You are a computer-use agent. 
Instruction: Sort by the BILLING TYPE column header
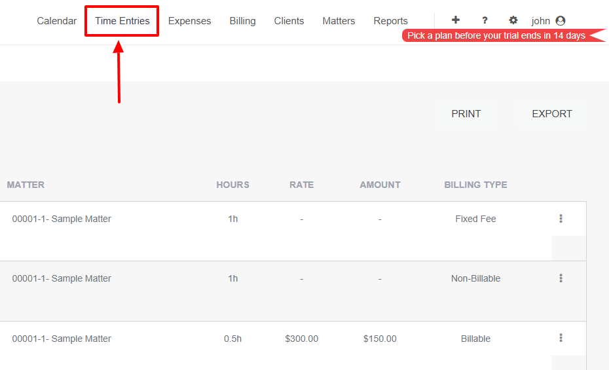tap(475, 185)
